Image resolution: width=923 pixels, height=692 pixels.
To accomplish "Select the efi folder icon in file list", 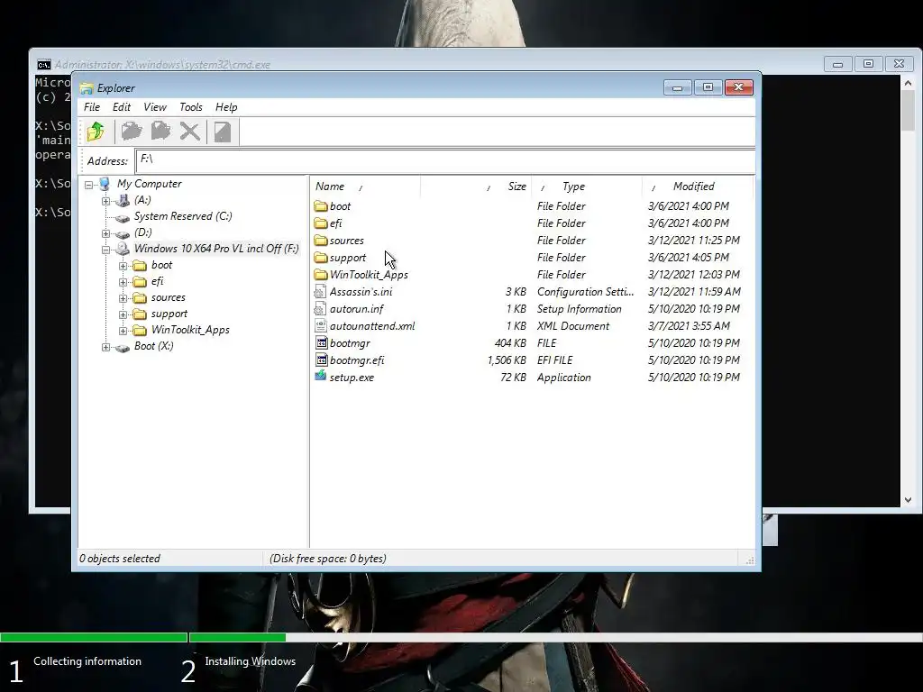I will [x=321, y=223].
